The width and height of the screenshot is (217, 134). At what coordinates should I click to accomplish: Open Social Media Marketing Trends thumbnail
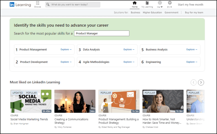tap(31, 101)
